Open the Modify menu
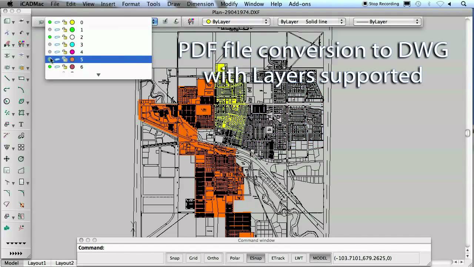474x267 pixels. coord(229,4)
